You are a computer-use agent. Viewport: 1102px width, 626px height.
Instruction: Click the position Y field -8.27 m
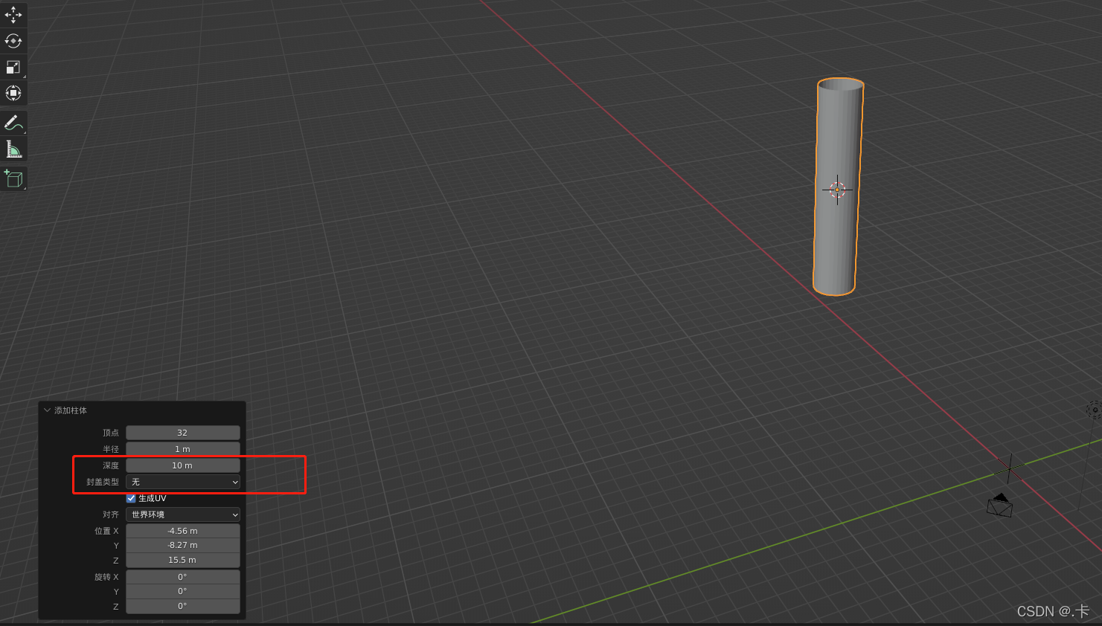point(183,545)
